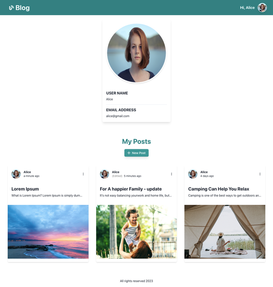Screen dimensions: 273x287
Task: Open options menu on happier Family post
Action: point(172,174)
